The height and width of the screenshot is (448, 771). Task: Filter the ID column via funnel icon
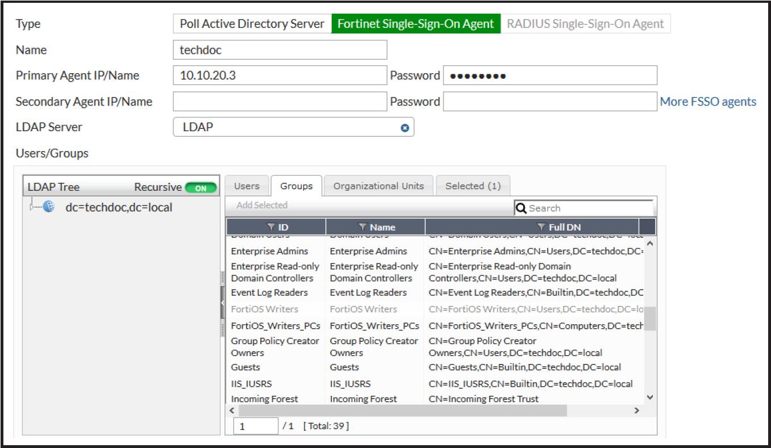coord(271,227)
